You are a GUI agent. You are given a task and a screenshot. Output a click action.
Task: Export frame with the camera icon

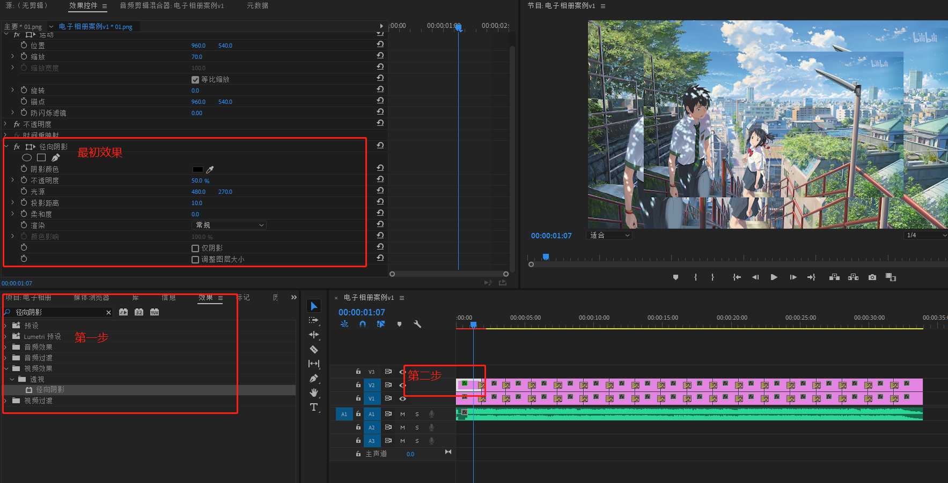pyautogui.click(x=872, y=277)
